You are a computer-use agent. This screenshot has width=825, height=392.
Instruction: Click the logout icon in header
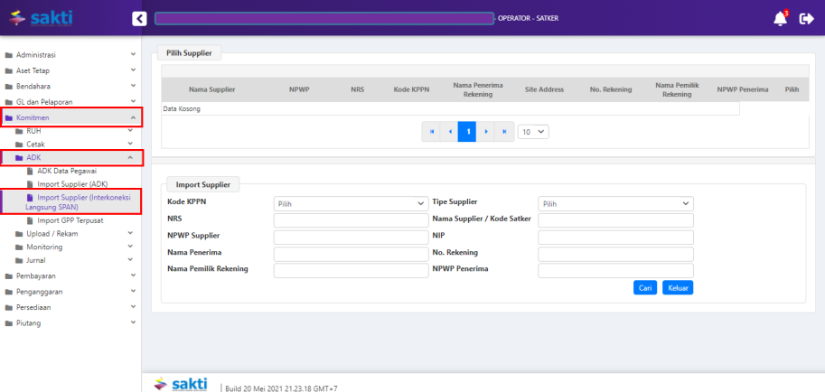click(x=807, y=18)
